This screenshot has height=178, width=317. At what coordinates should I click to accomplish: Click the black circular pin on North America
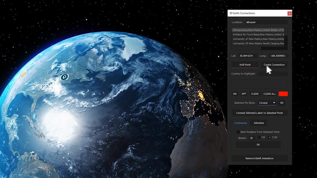click(x=64, y=77)
